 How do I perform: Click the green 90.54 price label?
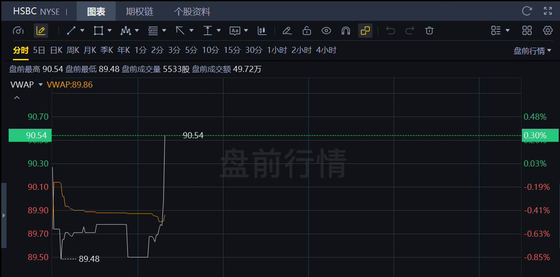(x=29, y=136)
